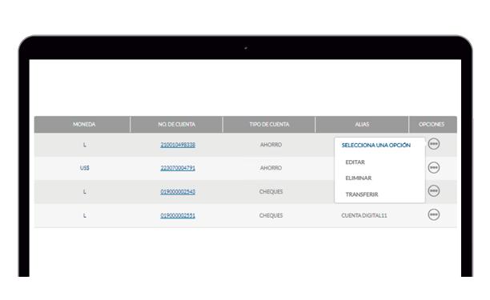The width and height of the screenshot is (490, 300).
Task: Click the OPCIONES column header
Action: (x=432, y=124)
